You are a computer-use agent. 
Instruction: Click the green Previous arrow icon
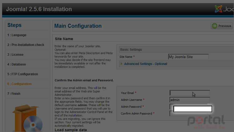point(215,26)
